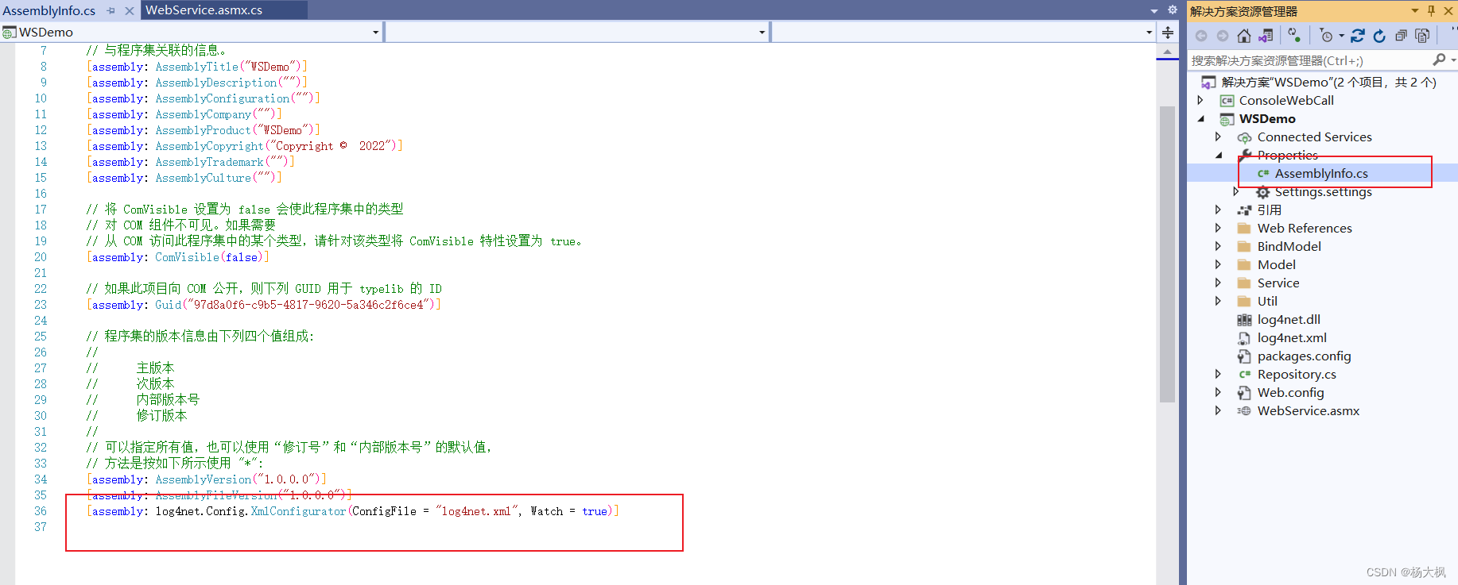Click the Forward navigation arrow in Solution Explorer

click(x=1223, y=36)
